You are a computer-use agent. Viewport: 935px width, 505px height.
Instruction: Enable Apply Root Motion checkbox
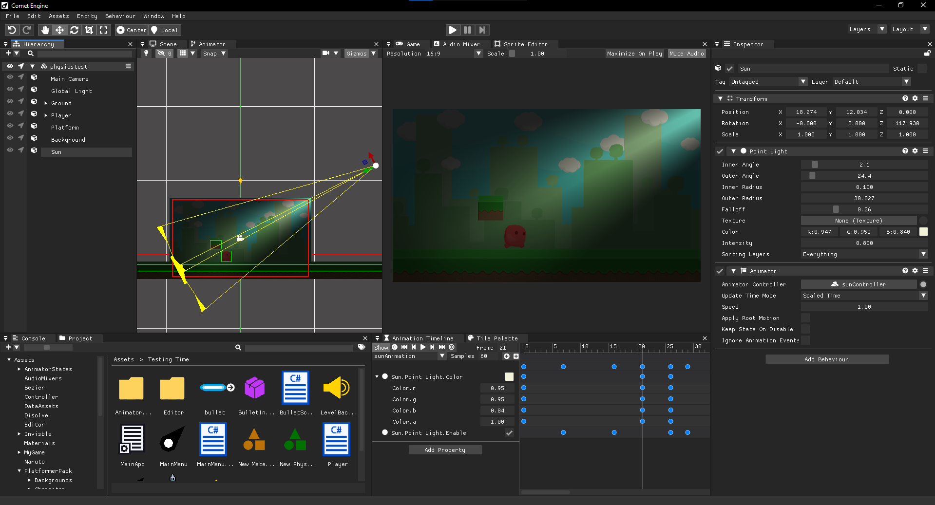pyautogui.click(x=806, y=318)
